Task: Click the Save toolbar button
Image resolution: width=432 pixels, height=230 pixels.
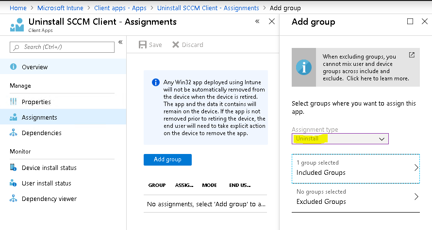Action: click(150, 45)
